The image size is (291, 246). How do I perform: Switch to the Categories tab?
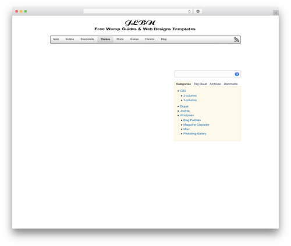183,84
